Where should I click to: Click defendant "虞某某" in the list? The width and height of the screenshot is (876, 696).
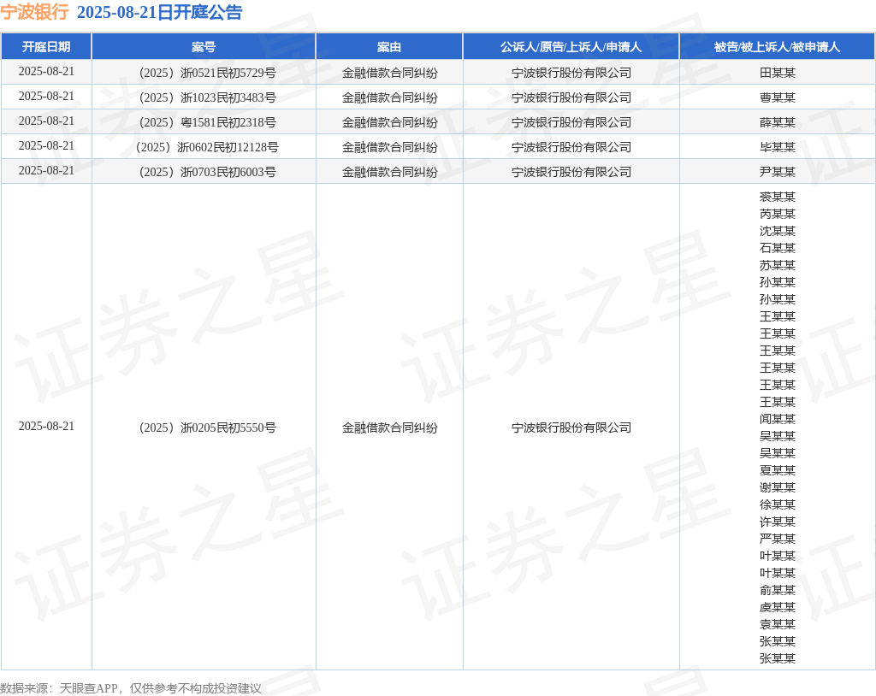[x=777, y=607]
